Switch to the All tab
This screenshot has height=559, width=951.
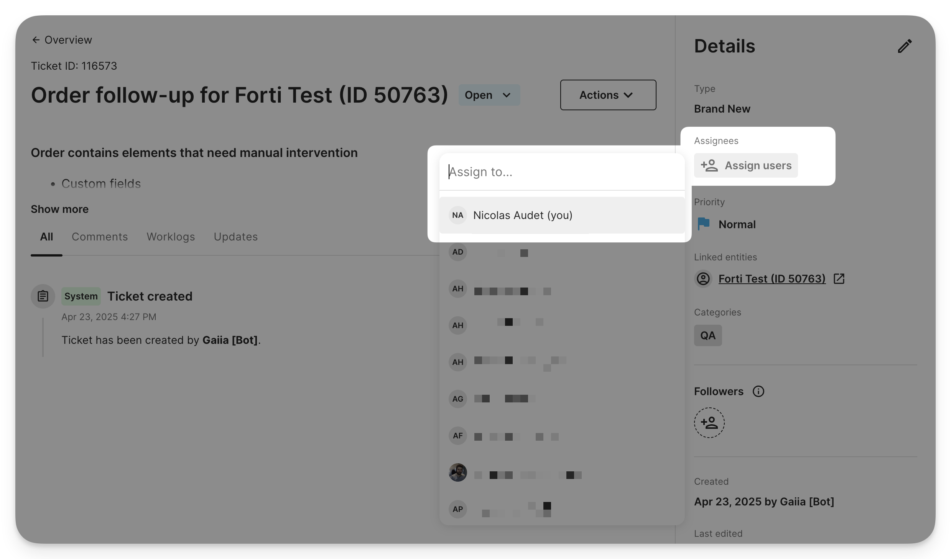46,237
